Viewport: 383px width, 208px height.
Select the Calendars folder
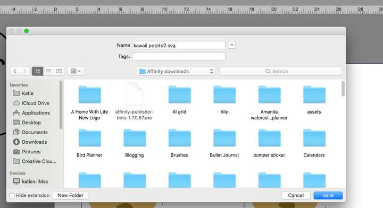tap(314, 143)
